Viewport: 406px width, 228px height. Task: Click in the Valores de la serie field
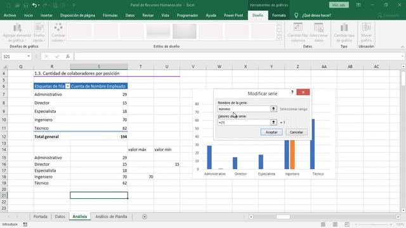[244, 122]
